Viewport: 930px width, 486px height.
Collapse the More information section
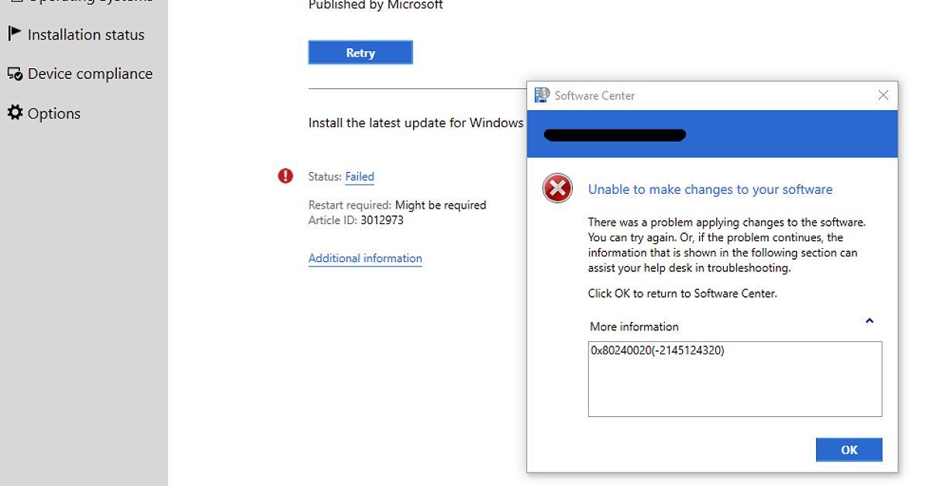coord(870,321)
